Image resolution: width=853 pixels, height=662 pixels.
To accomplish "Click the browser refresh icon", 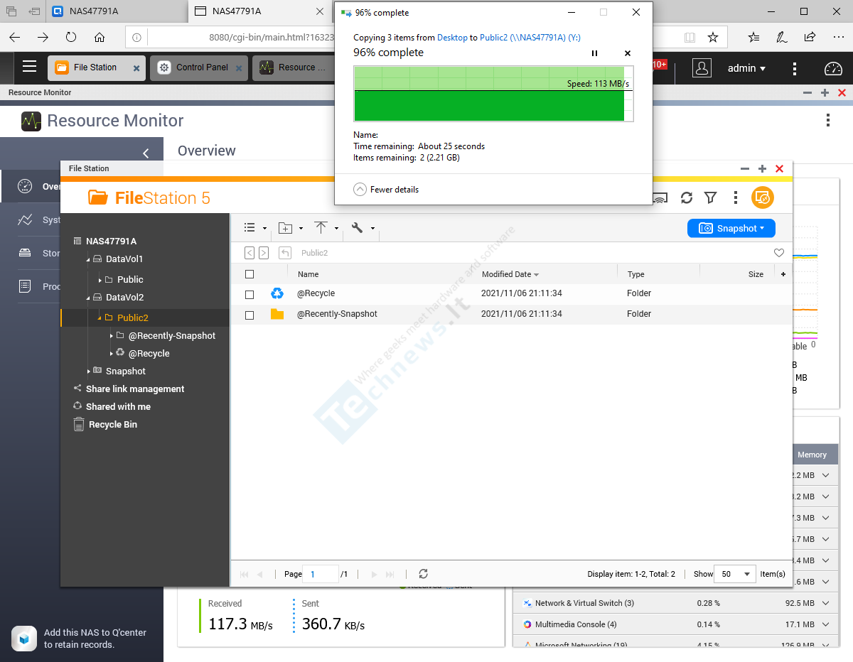I will click(x=71, y=38).
